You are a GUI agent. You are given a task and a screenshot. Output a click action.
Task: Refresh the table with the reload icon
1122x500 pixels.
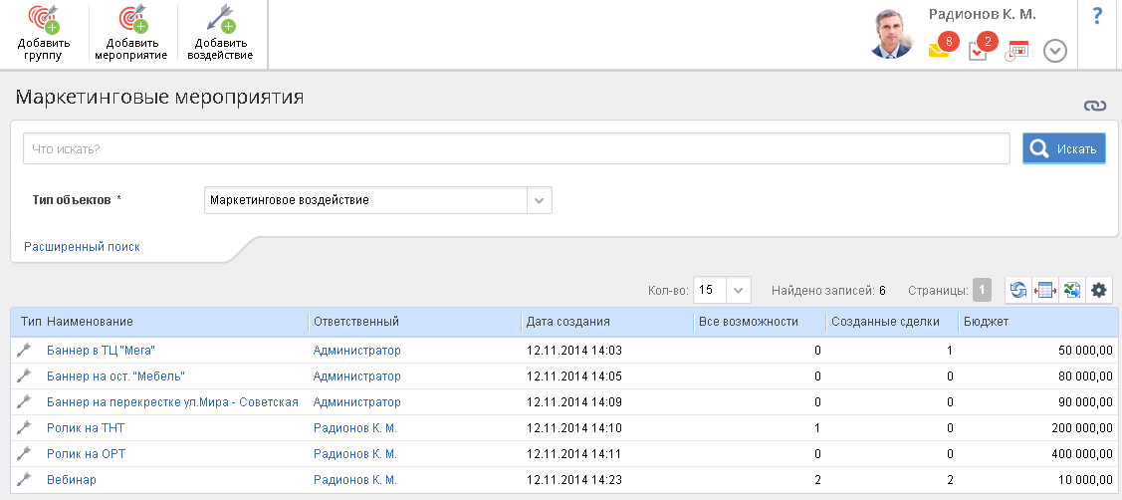click(x=1018, y=290)
